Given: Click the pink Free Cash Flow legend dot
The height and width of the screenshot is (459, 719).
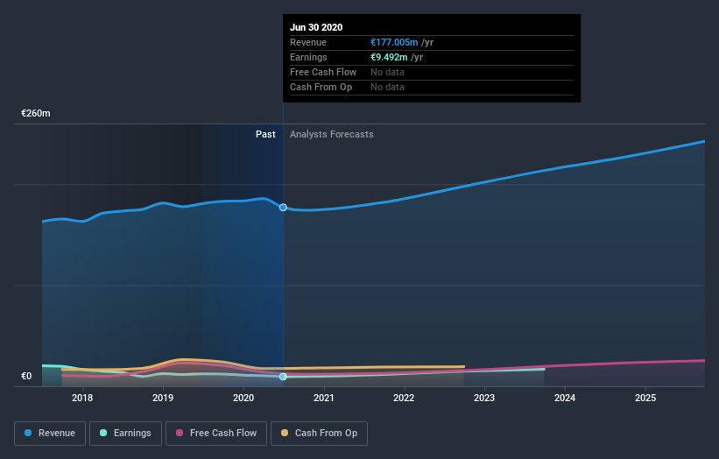Looking at the screenshot, I should (x=180, y=433).
